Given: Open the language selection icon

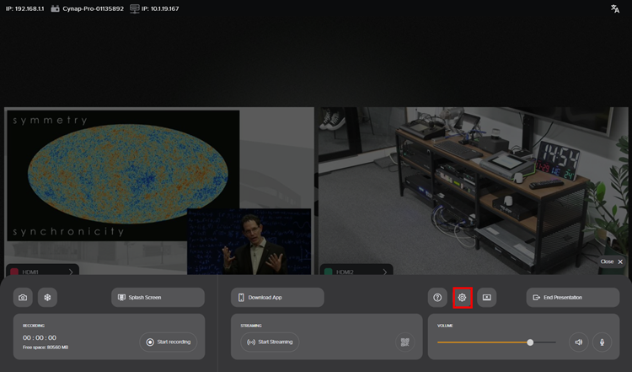Looking at the screenshot, I should click(x=615, y=9).
